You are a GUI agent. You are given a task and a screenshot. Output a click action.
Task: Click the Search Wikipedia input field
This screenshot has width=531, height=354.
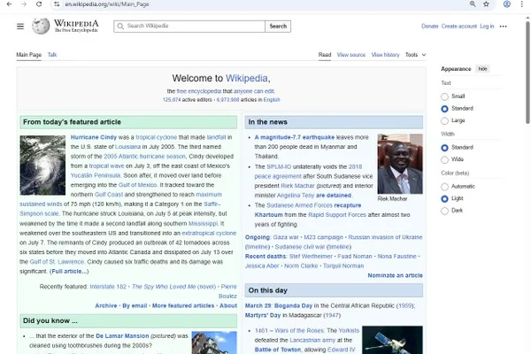pyautogui.click(x=189, y=26)
